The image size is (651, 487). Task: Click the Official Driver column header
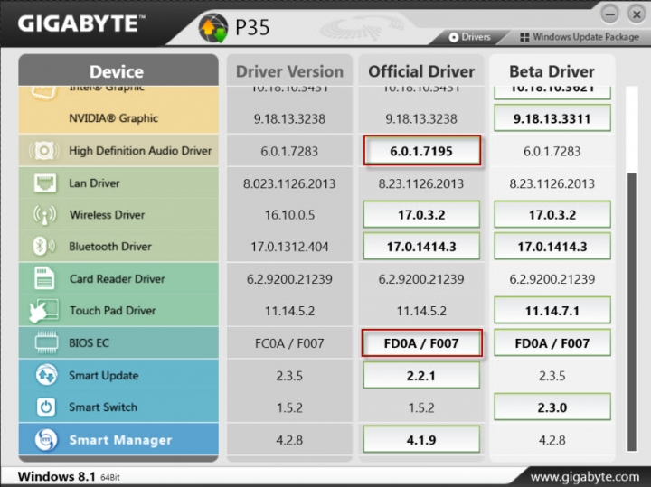(x=421, y=71)
